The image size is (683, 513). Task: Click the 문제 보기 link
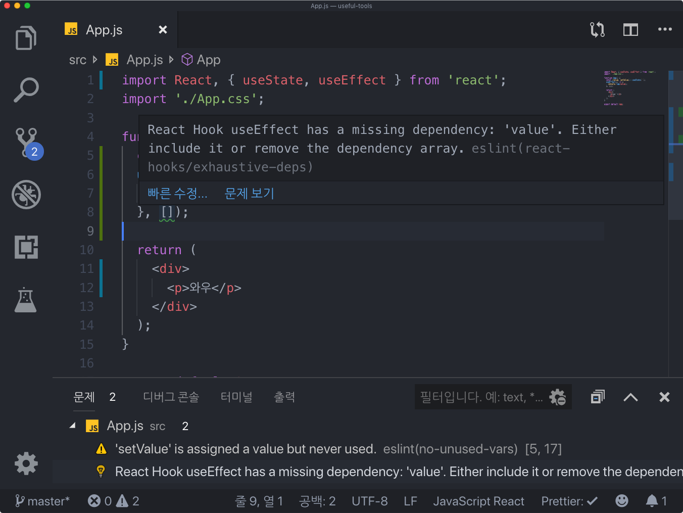click(249, 194)
